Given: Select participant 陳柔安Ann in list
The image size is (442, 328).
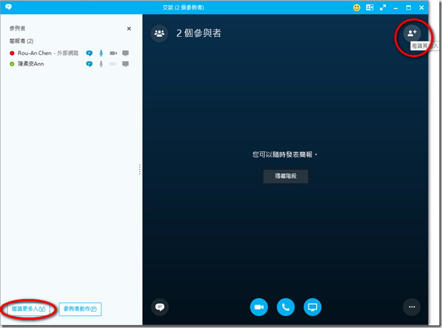Looking at the screenshot, I should [x=30, y=64].
